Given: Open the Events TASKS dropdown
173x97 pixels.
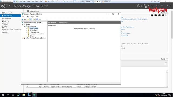Looking at the screenshot, I should [x=164, y=59].
